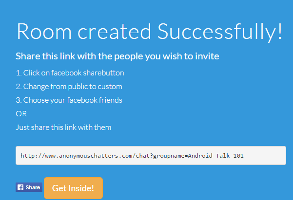
Task: Click the 'Room created Successfully!' heading
Action: (150, 32)
